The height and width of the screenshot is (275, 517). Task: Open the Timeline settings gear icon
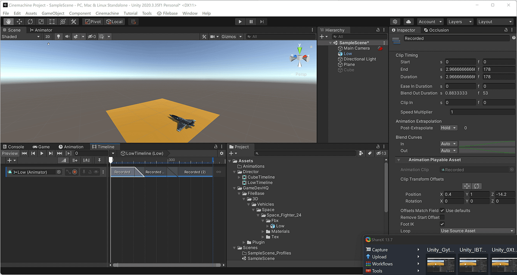[221, 153]
